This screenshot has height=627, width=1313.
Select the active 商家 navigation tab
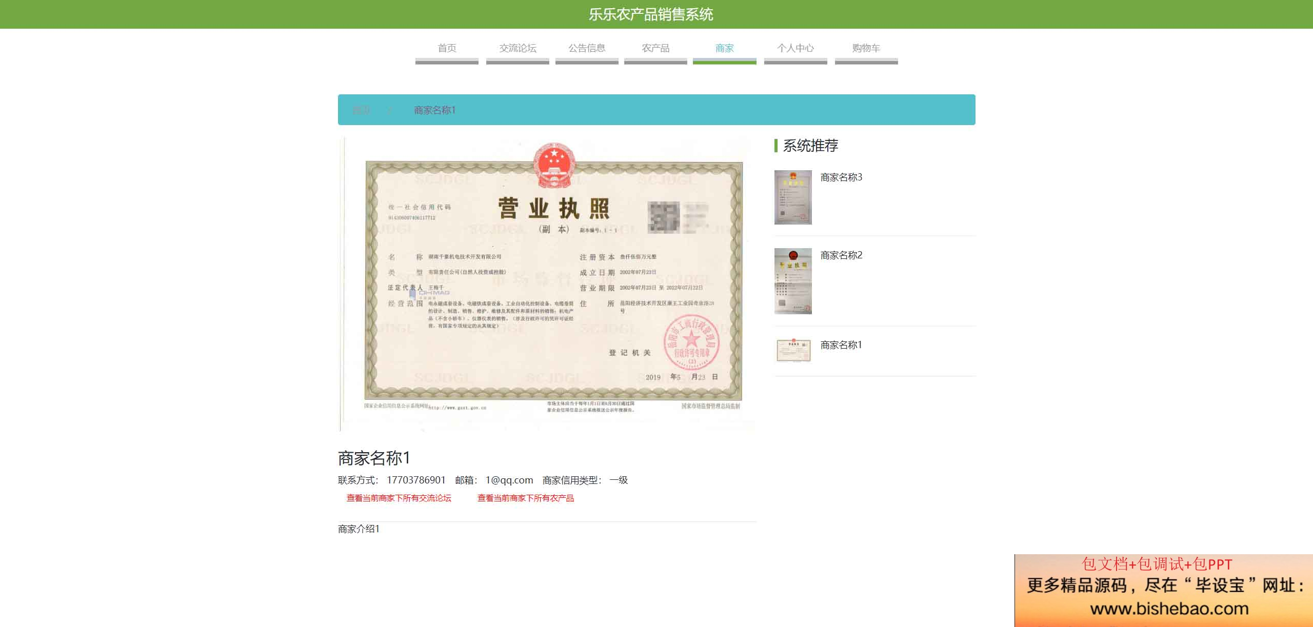[x=724, y=49]
